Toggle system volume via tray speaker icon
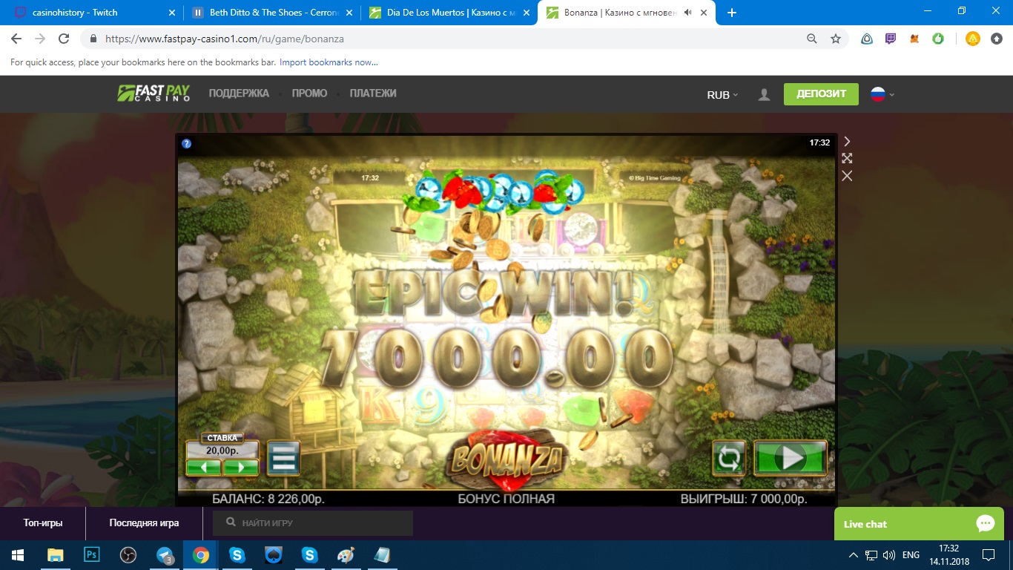 coord(887,554)
